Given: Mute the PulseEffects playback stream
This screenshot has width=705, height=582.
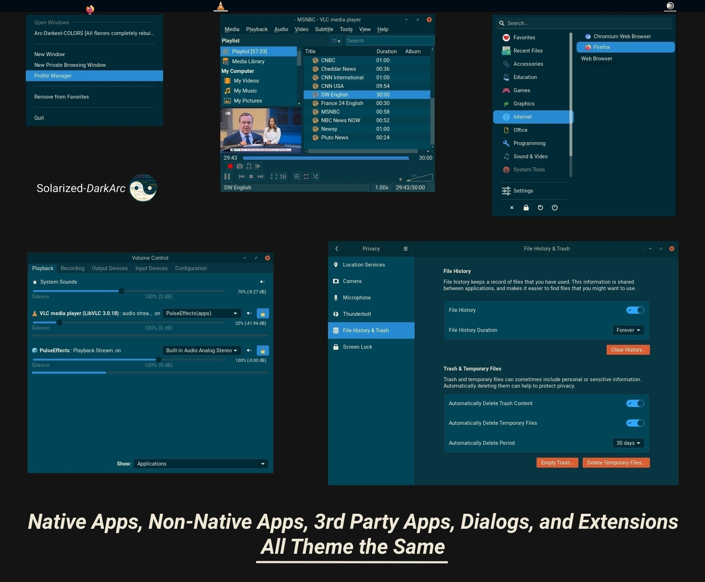Looking at the screenshot, I should (x=249, y=350).
